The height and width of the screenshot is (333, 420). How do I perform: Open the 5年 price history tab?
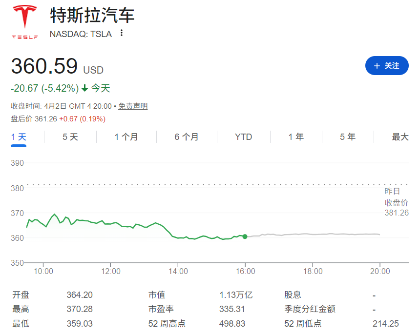click(347, 137)
